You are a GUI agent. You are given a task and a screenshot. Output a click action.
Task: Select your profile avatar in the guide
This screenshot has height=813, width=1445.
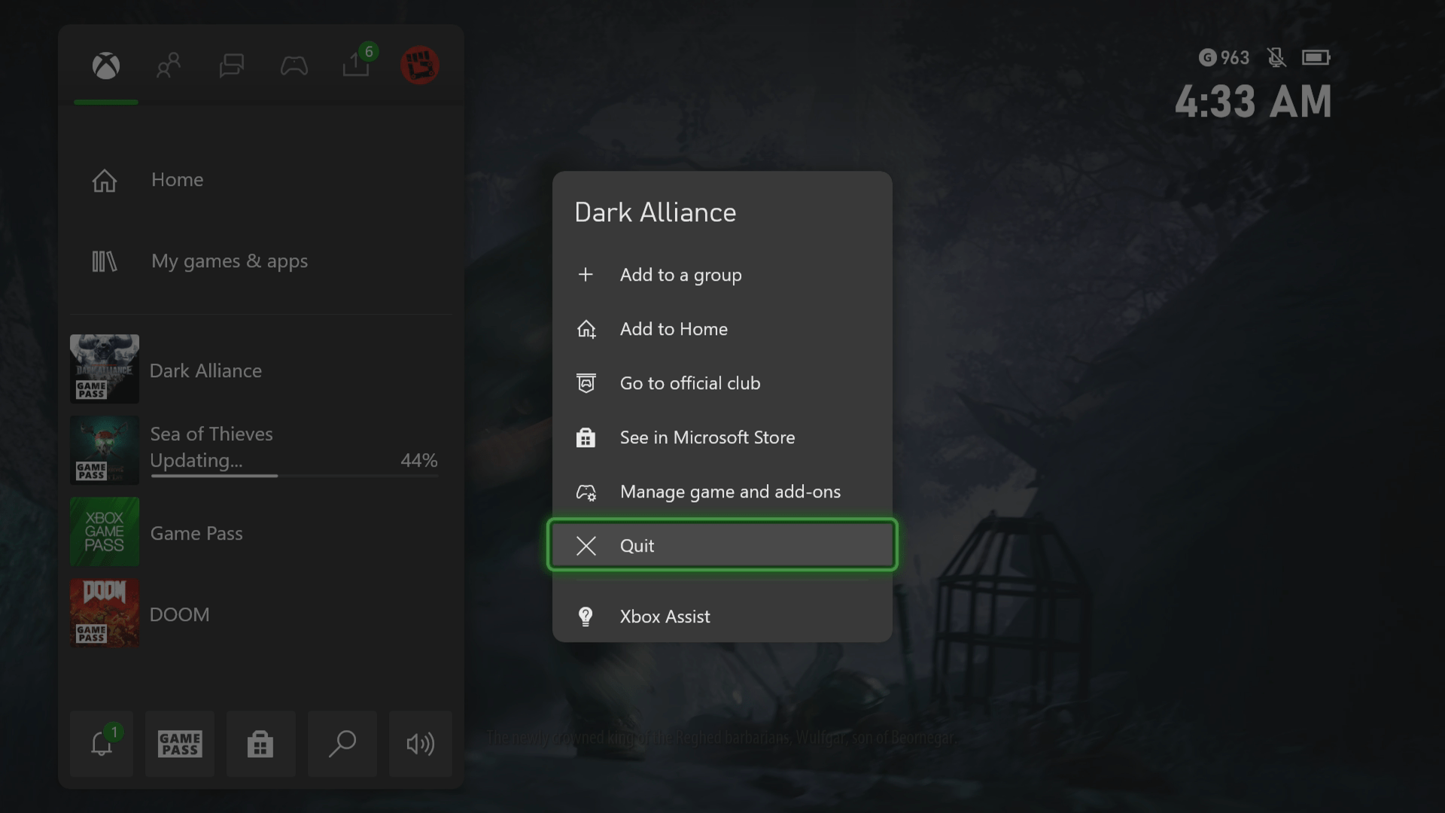420,65
